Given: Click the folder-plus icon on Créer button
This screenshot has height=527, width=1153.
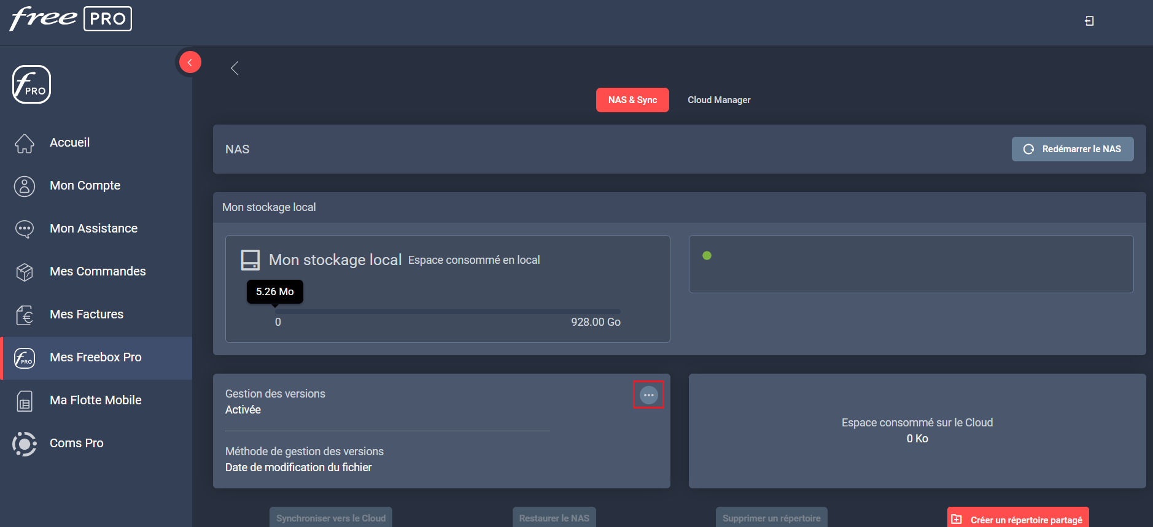Looking at the screenshot, I should (957, 520).
